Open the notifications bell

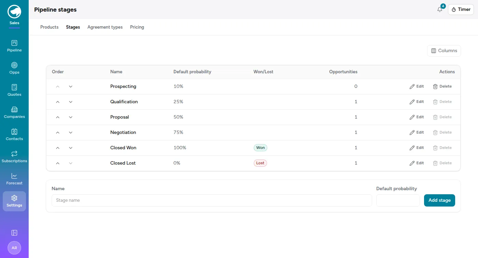click(440, 10)
